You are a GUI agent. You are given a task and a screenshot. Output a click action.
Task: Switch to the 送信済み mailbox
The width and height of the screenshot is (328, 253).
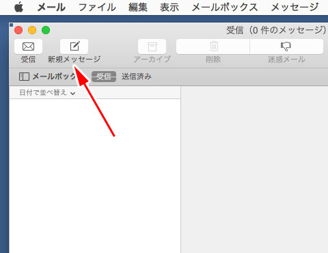coord(137,77)
